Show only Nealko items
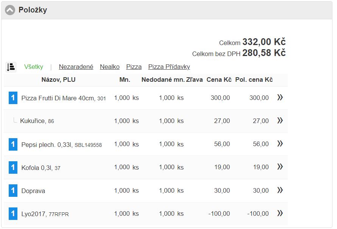Viewport: 337px width, 229px height. pyautogui.click(x=110, y=67)
